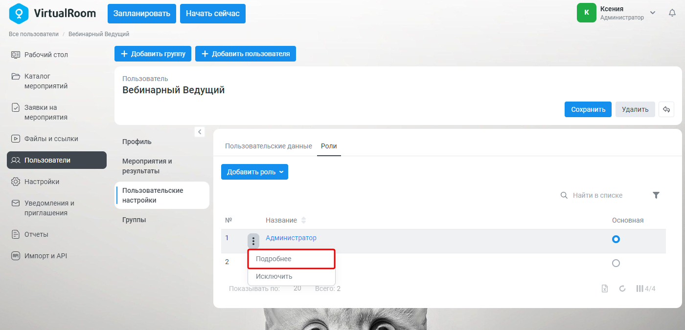
Task: Expand the Ксения account menu chevron
Action: point(653,13)
